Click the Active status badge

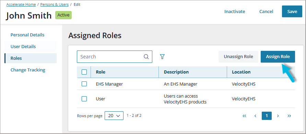click(63, 15)
